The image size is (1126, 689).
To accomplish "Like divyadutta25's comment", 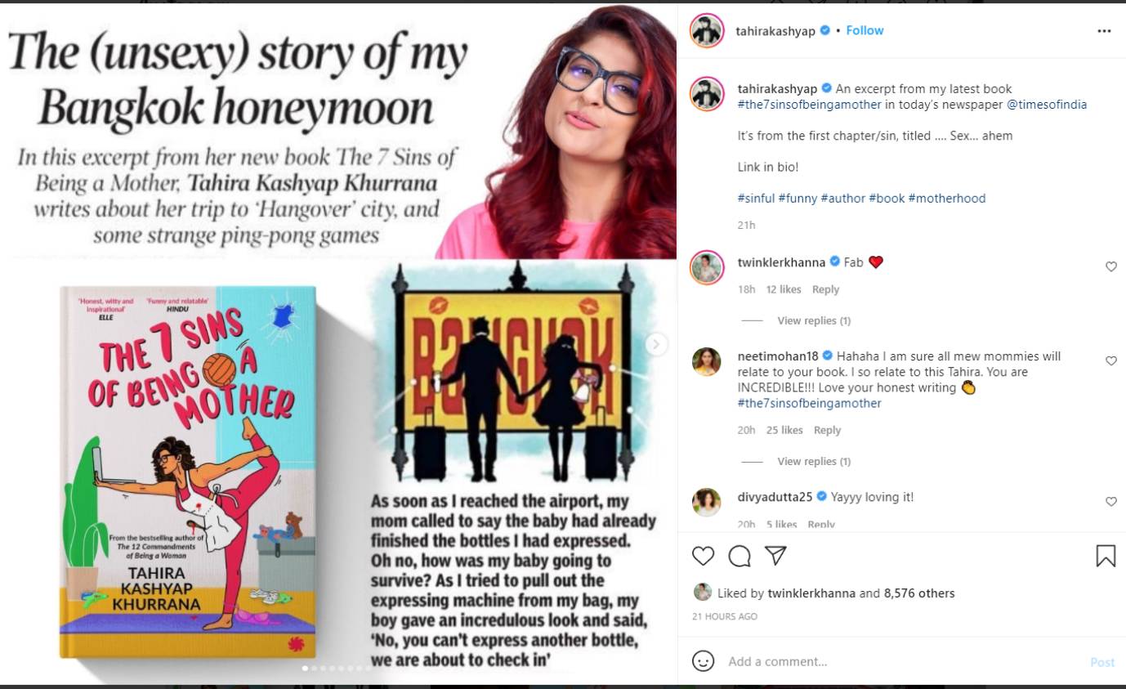I will (x=1110, y=501).
